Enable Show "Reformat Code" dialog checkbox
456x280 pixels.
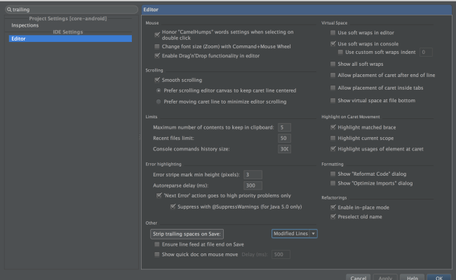coord(333,174)
